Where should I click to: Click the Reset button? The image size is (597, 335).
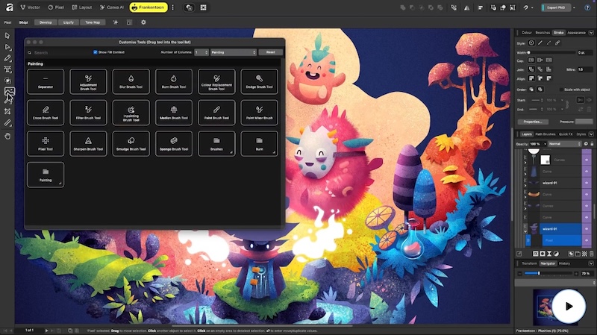(x=270, y=53)
